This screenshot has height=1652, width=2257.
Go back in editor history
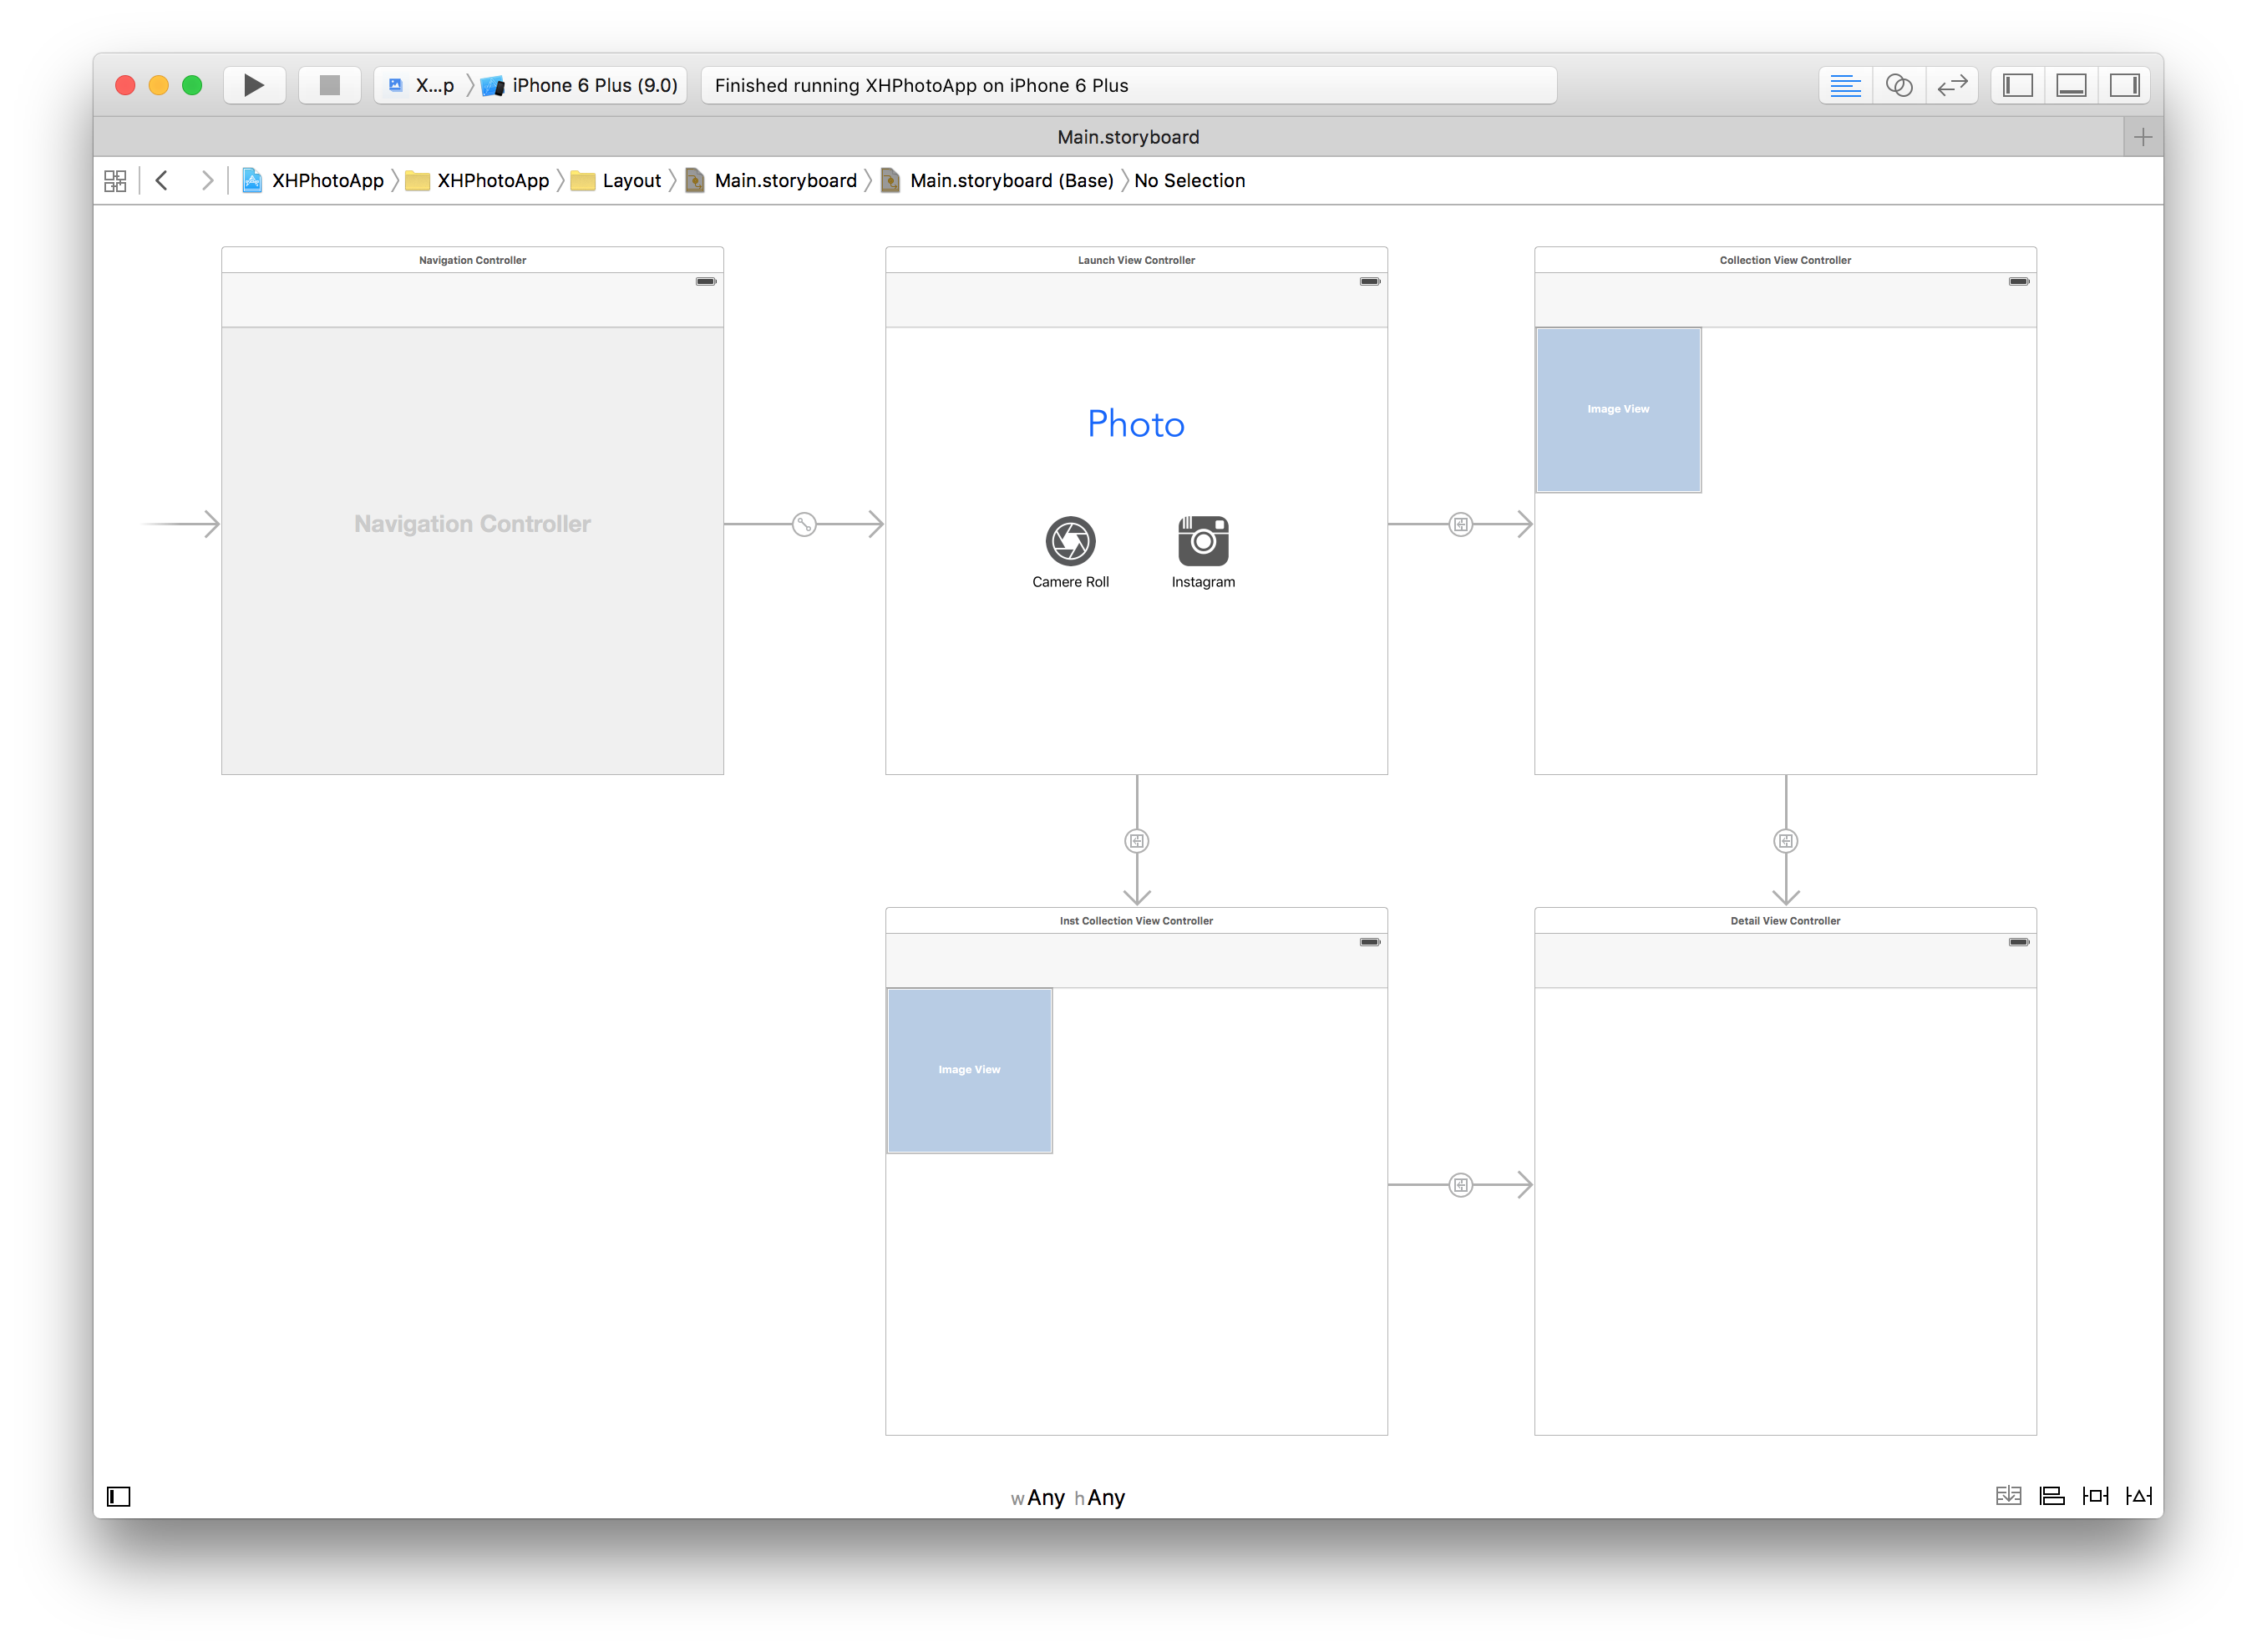(x=162, y=181)
